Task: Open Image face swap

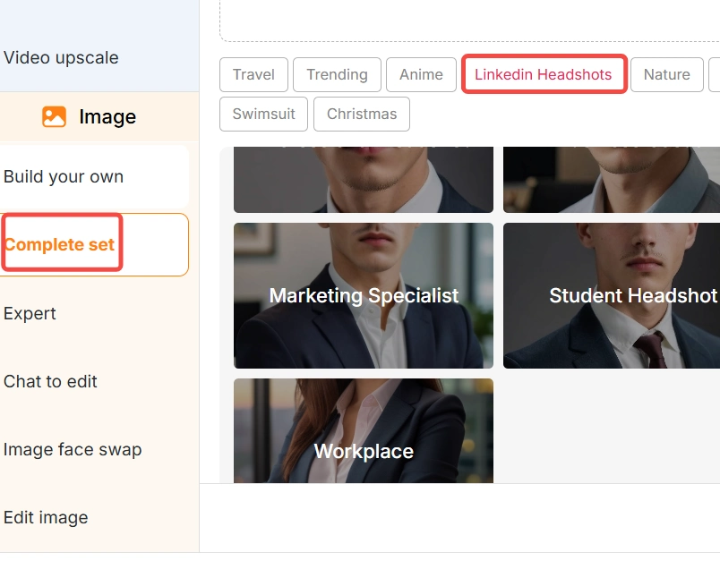Action: 72,449
